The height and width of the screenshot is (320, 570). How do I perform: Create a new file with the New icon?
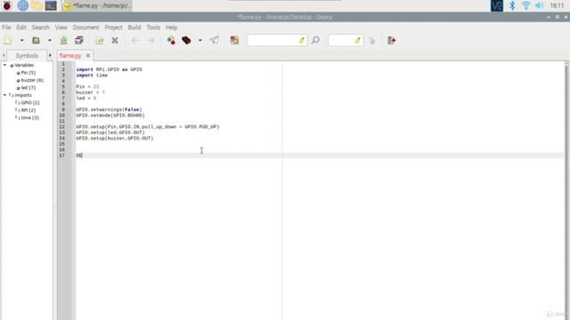[8, 40]
